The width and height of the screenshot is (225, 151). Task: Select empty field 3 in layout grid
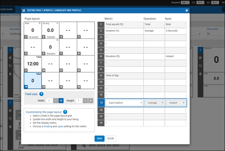pyautogui.click(x=68, y=30)
